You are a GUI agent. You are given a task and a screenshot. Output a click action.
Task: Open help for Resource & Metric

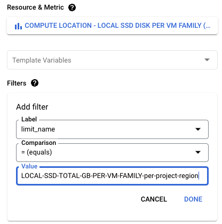tap(72, 7)
